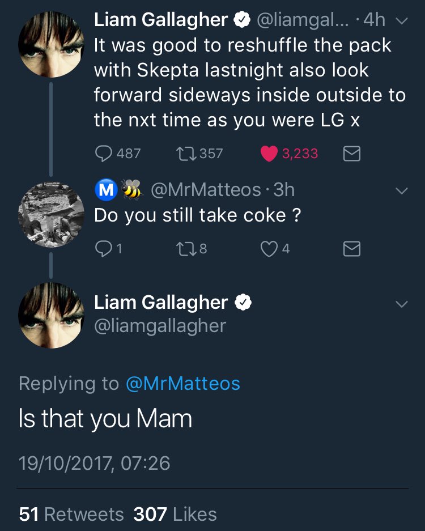
Task: Open the @liamgallagher handle under the main name
Action: coord(160,326)
